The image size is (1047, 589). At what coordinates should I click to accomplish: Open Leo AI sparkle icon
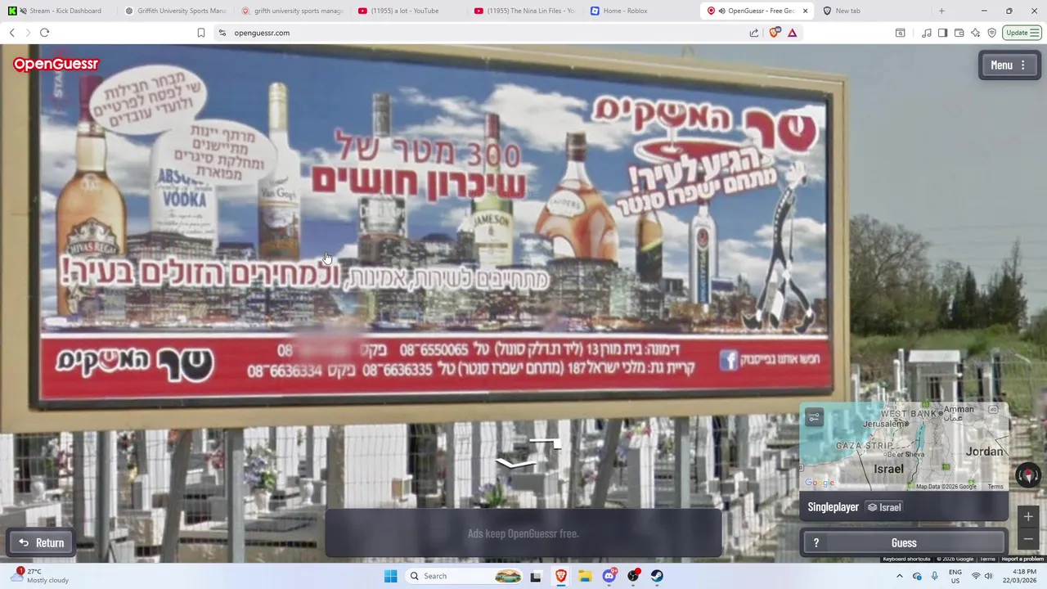click(x=975, y=33)
